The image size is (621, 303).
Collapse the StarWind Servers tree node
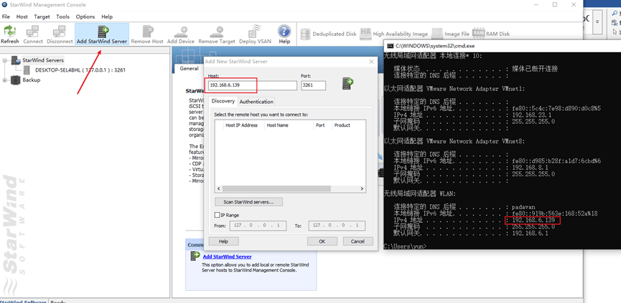click(5, 60)
